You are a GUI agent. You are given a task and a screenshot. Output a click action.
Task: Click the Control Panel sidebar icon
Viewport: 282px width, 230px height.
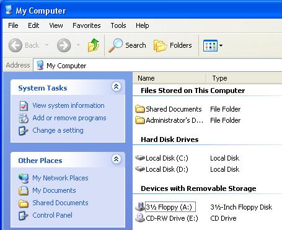(x=23, y=215)
